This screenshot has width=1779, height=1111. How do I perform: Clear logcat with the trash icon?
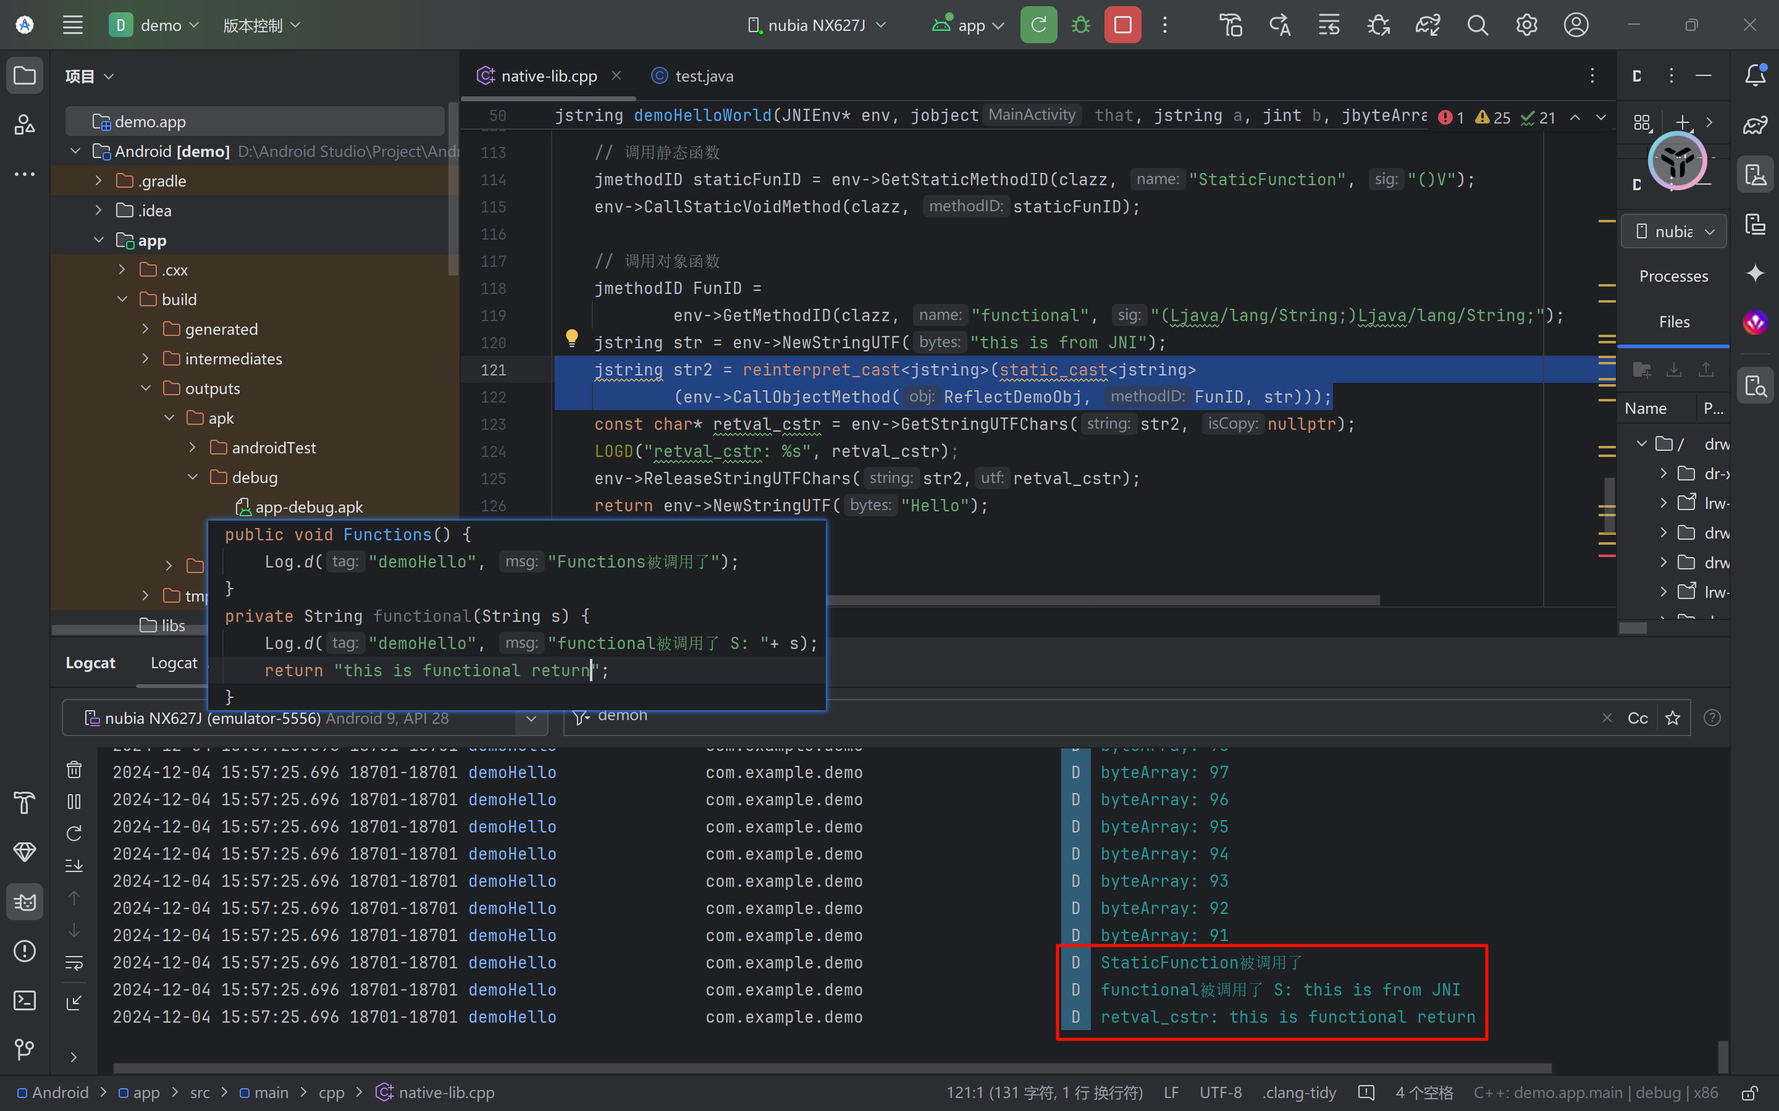tap(74, 769)
